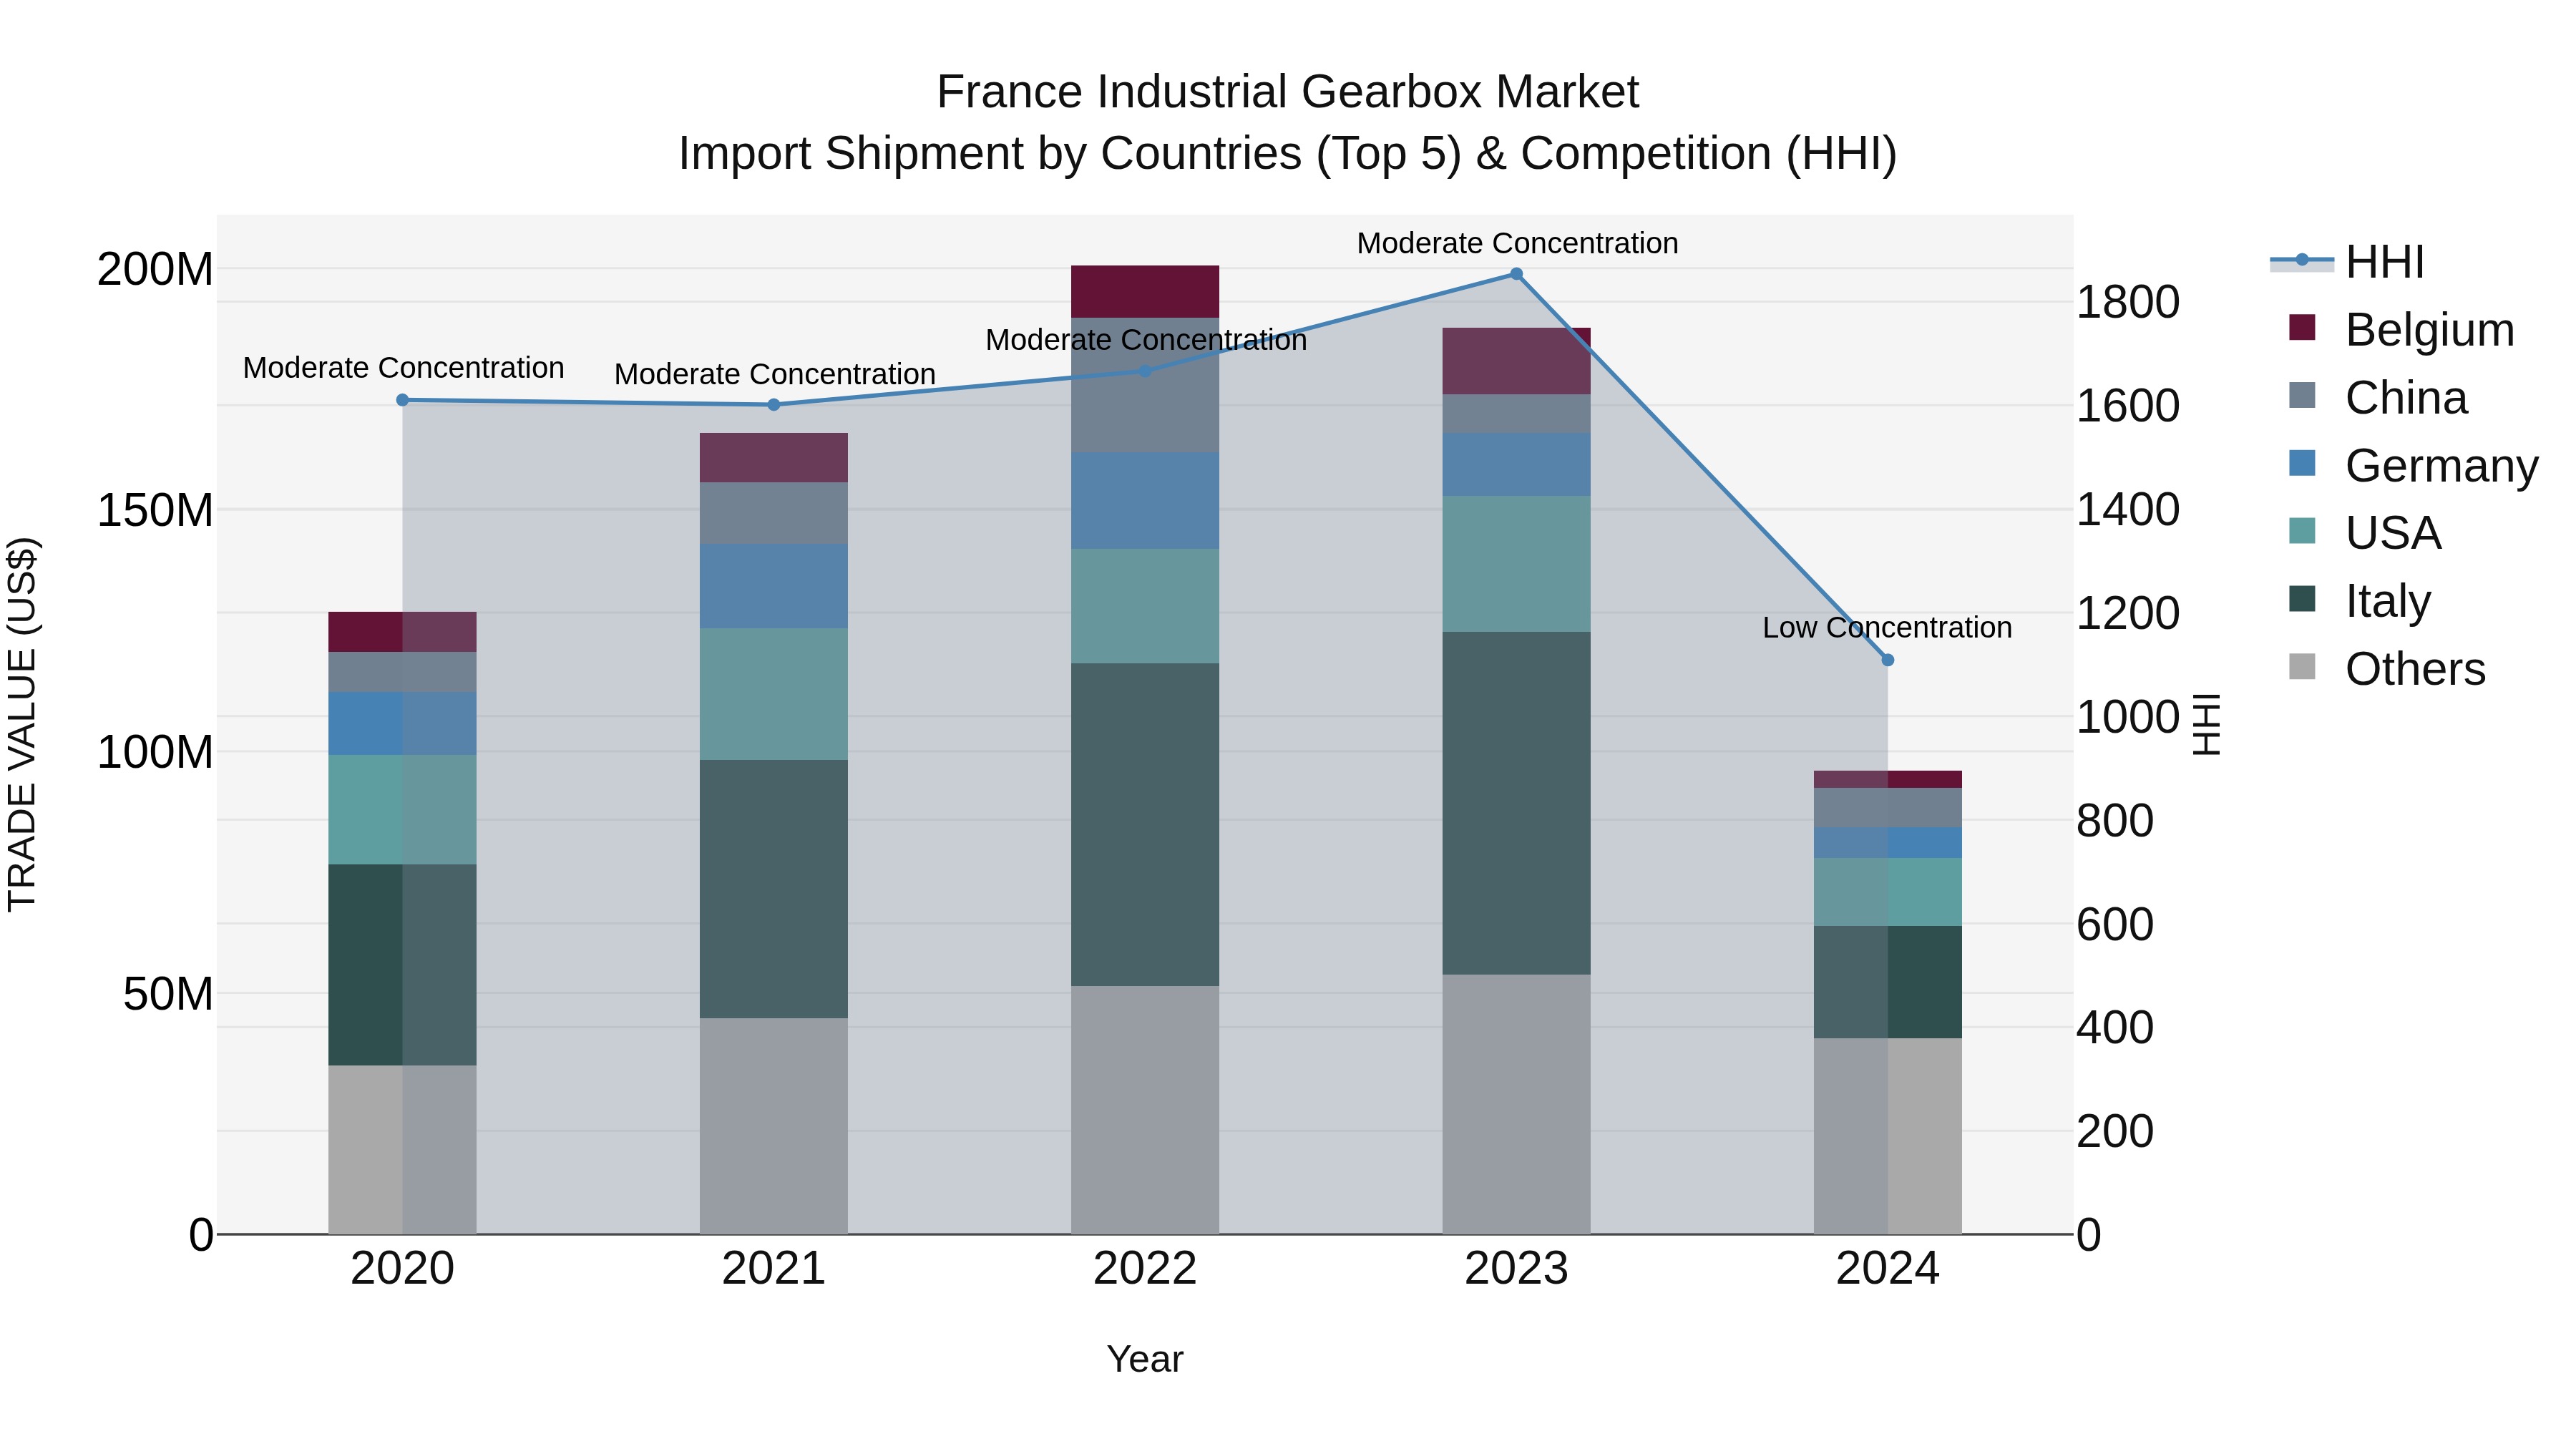Click the '50M' y-axis tick label

click(168, 993)
